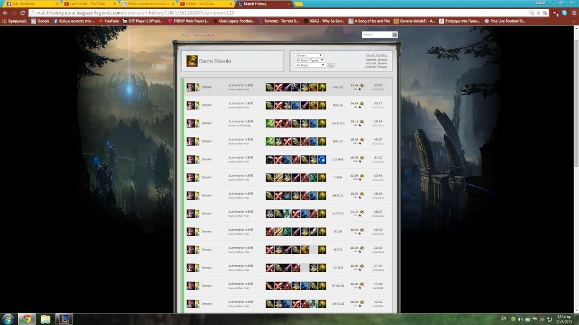
Task: Click the system tray volume icon
Action: (x=520, y=319)
